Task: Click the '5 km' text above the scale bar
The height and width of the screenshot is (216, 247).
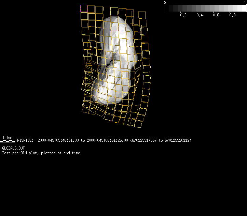Action: pos(7,137)
